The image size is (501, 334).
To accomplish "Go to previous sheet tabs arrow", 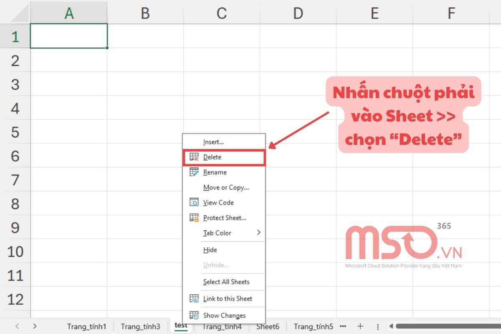I will coord(17,326).
